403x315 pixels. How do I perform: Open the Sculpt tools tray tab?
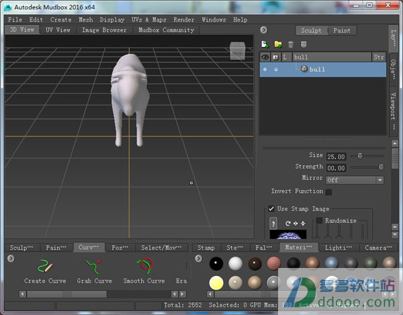[x=21, y=247]
